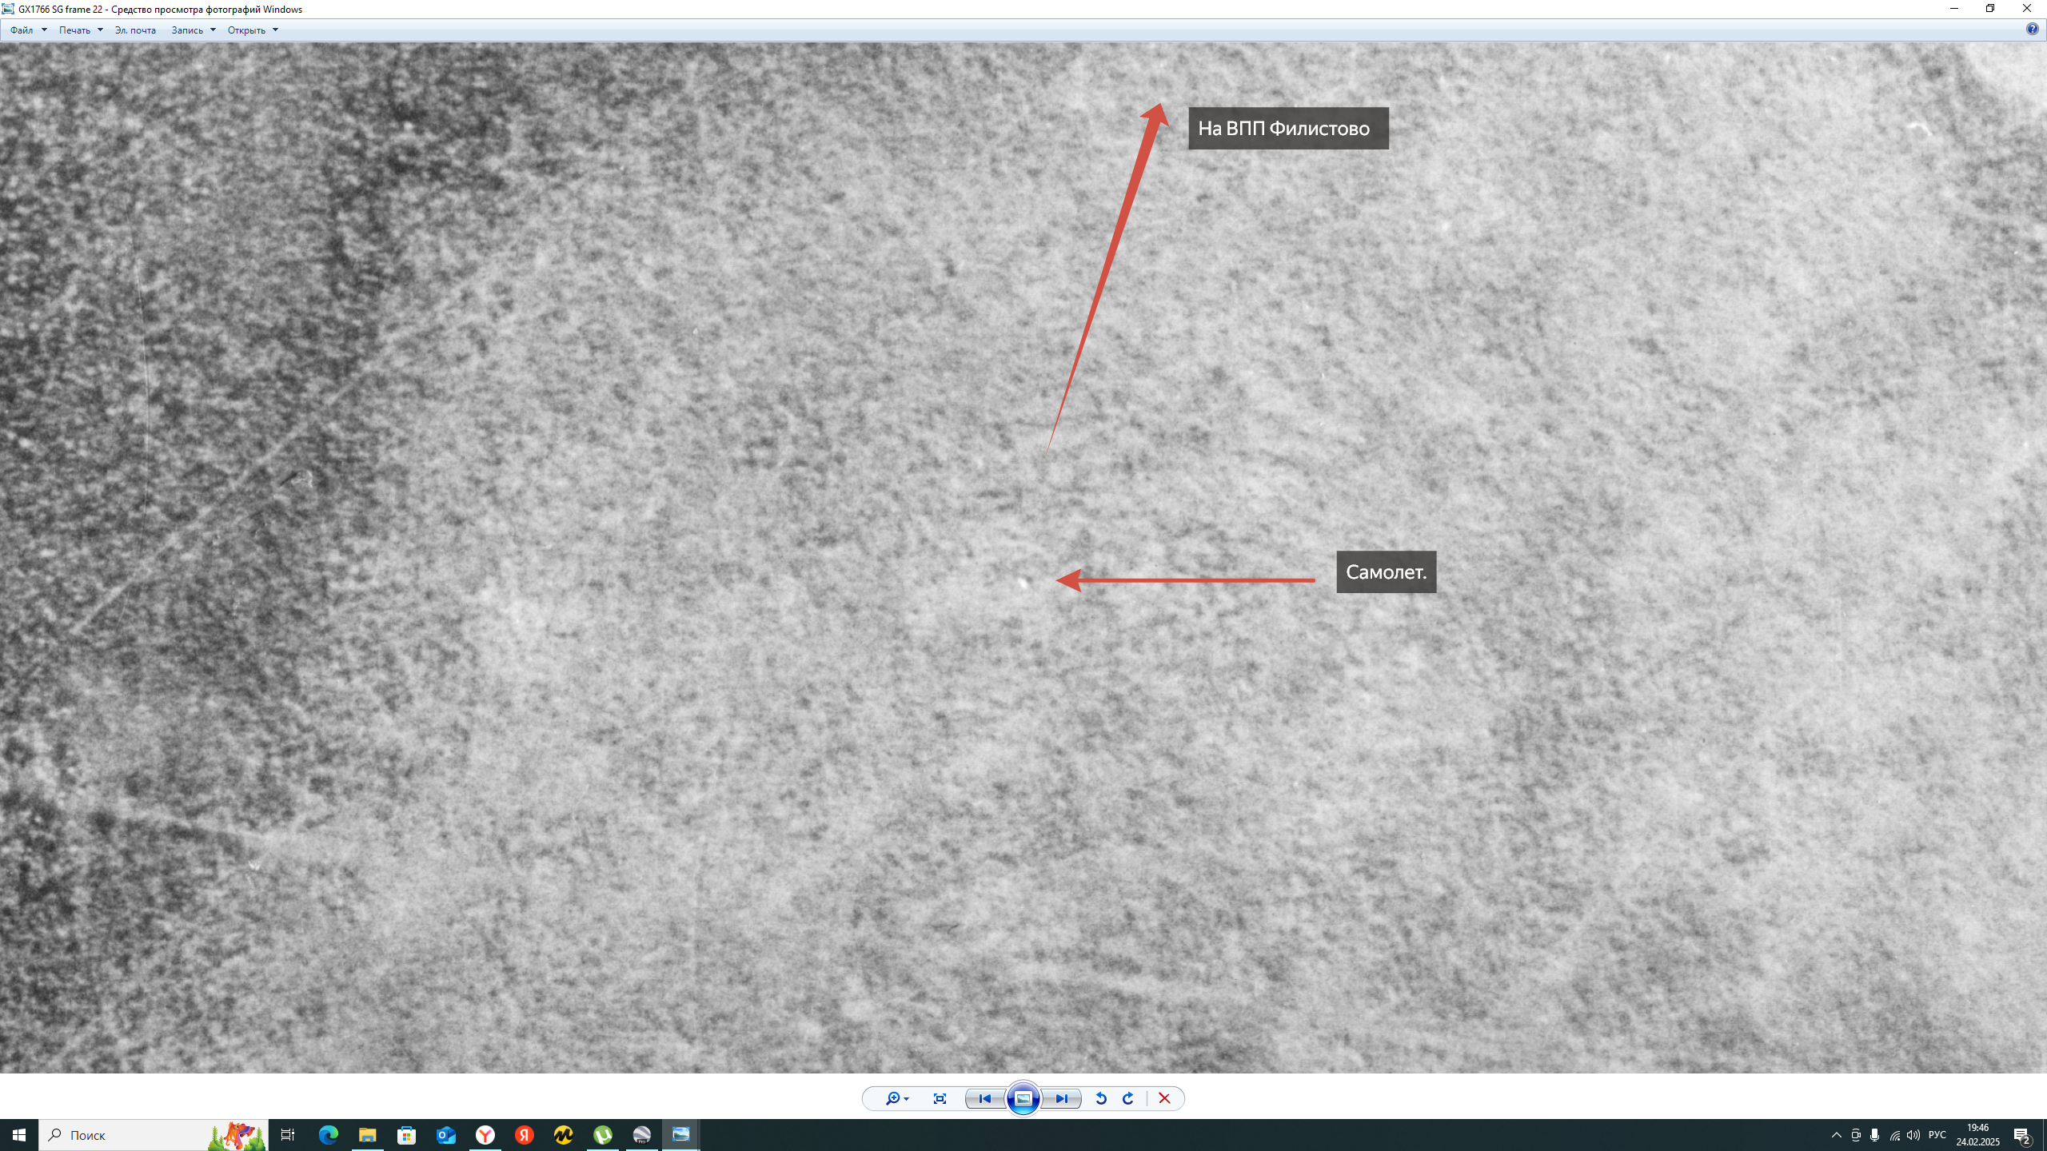Go to the previous photo
This screenshot has width=2047, height=1151.
coord(984,1098)
